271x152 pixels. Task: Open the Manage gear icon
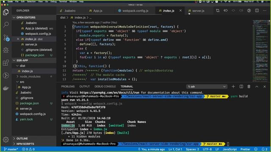coord(6,139)
